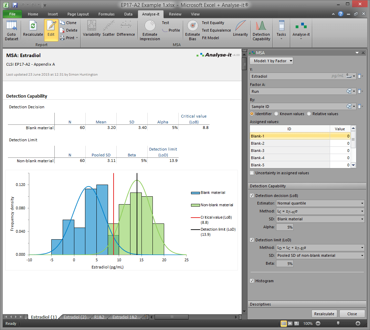Click the Estimate Imprecision icon

pyautogui.click(x=150, y=30)
